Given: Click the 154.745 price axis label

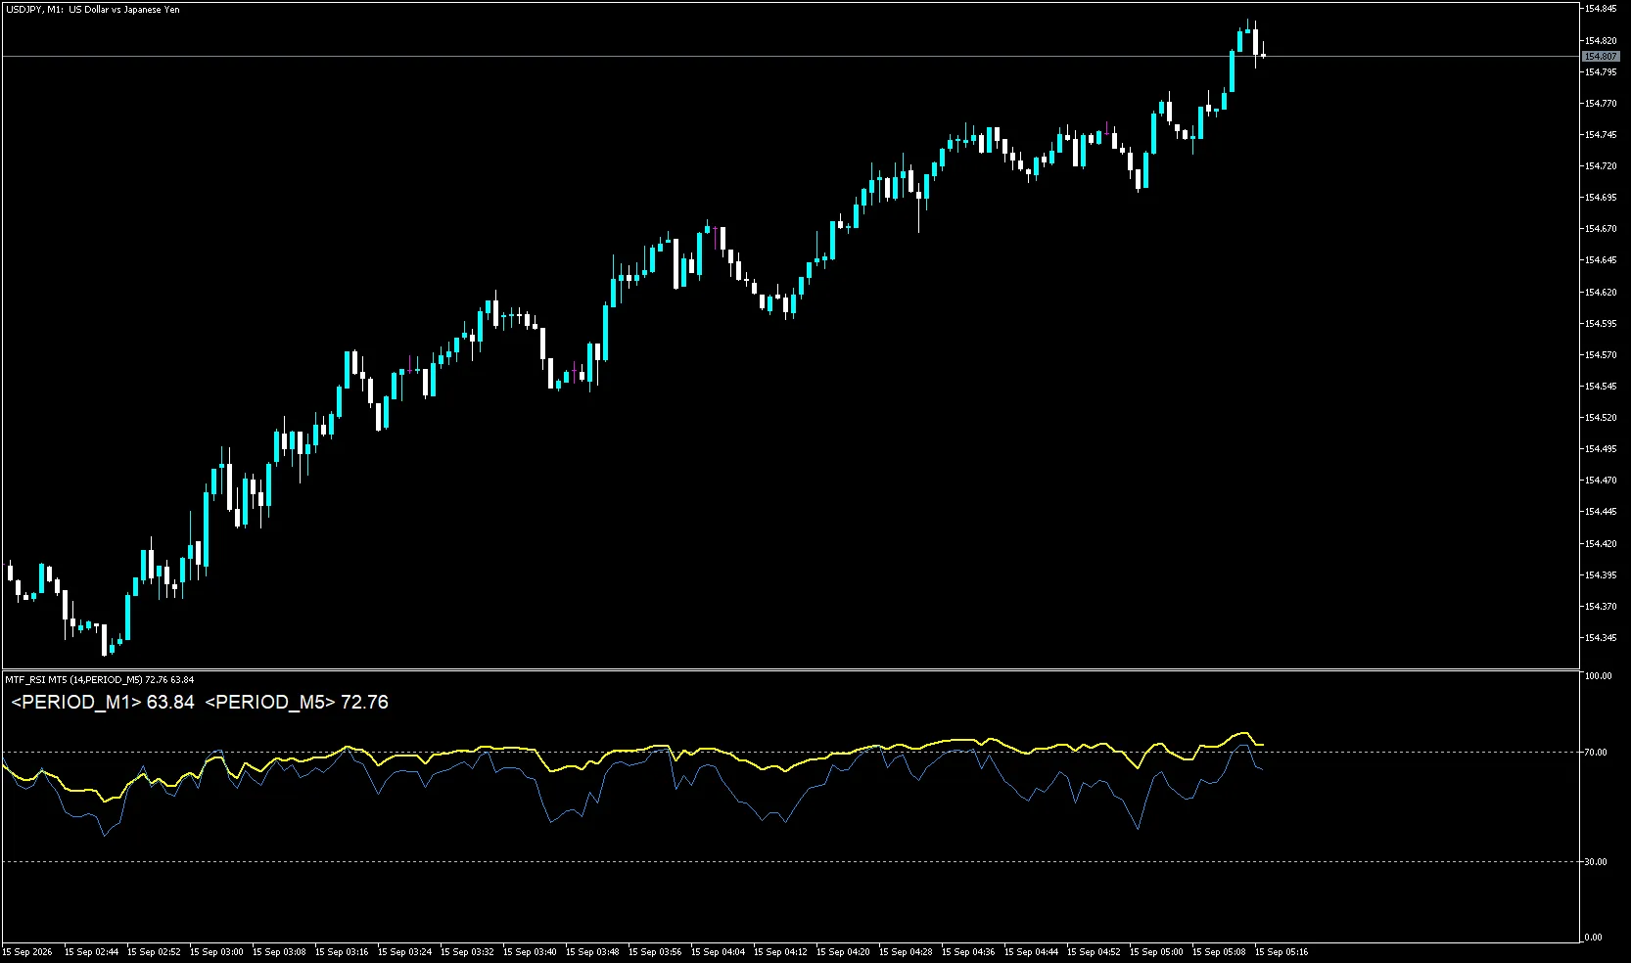Looking at the screenshot, I should (1601, 135).
